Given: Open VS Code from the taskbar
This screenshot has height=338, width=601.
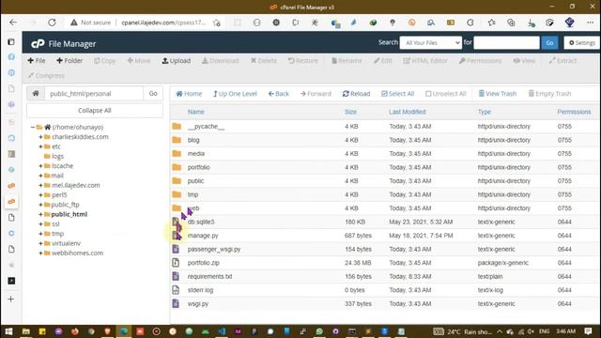Looking at the screenshot, I should click(222, 331).
